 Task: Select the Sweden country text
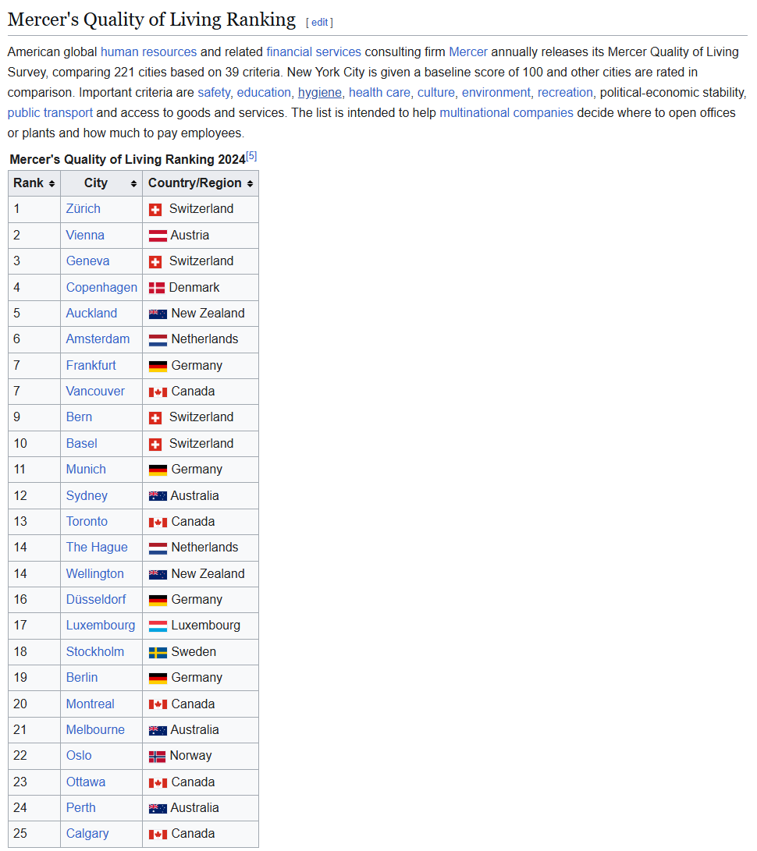pos(194,652)
